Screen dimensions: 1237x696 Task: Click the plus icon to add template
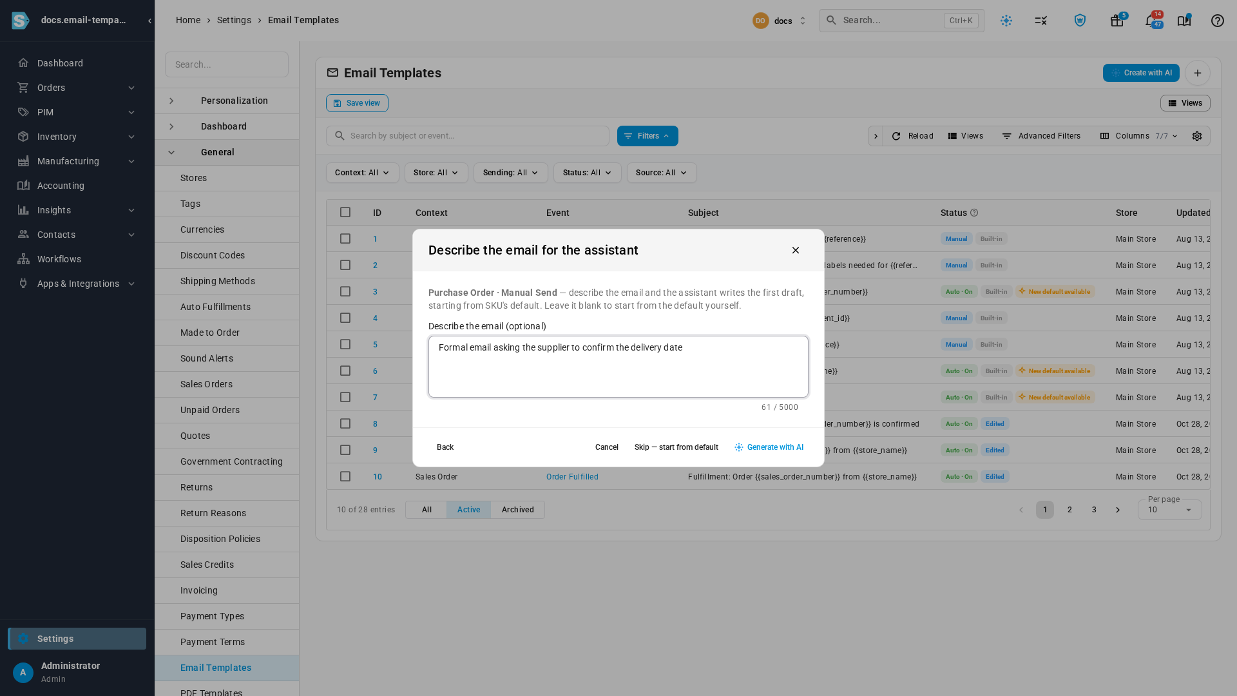click(1197, 73)
